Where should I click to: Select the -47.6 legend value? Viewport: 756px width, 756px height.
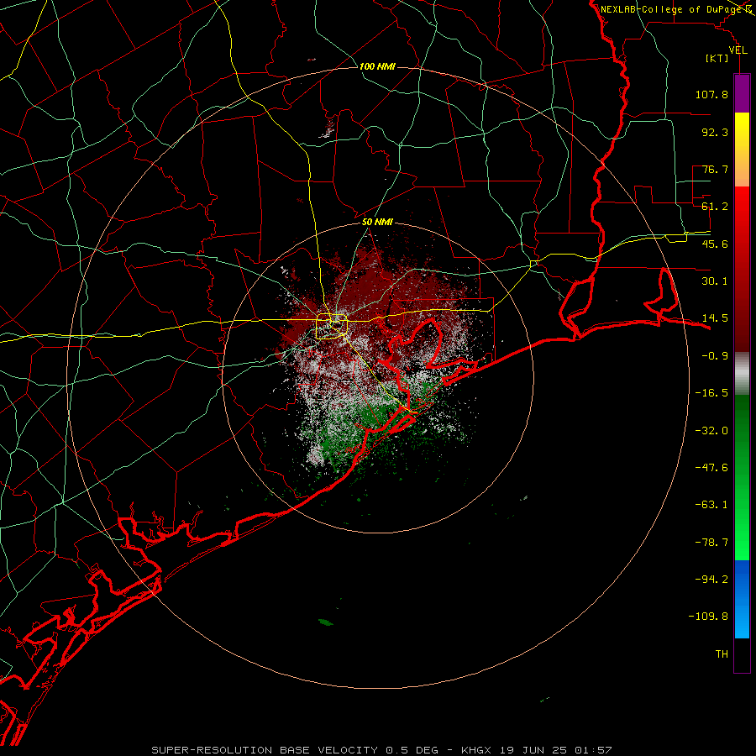point(711,468)
